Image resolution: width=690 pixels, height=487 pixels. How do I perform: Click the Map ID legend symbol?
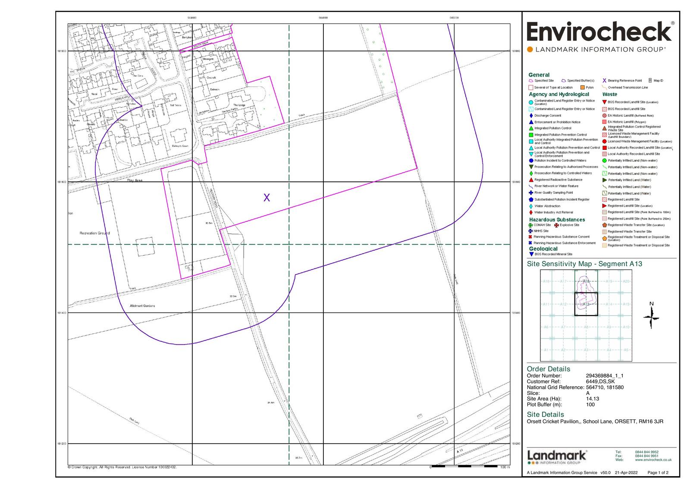tap(650, 81)
